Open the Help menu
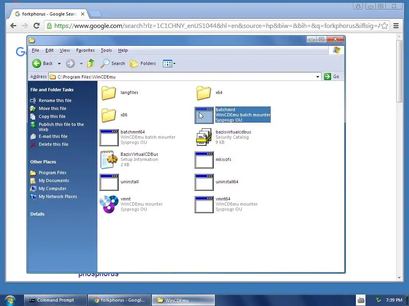The height and width of the screenshot is (306, 409). 123,51
